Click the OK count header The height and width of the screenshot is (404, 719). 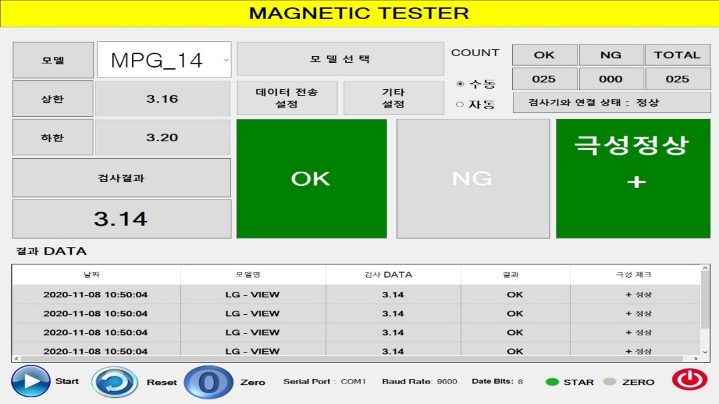[544, 55]
